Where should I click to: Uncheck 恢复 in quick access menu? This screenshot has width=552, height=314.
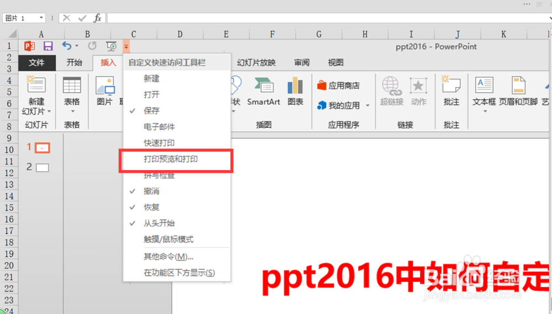(177, 207)
